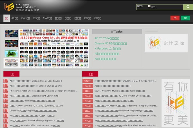Click the AE tag beside 30 Days of After Effects
The height and width of the screenshot is (128, 193).
[87, 96]
